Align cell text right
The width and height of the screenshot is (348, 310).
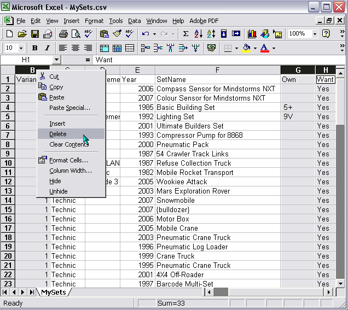point(88,48)
